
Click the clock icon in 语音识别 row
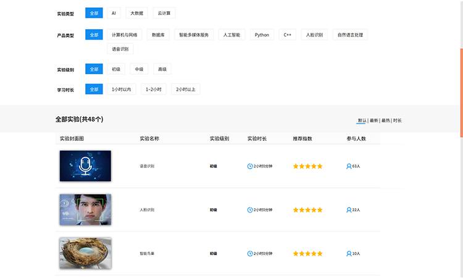250,166
